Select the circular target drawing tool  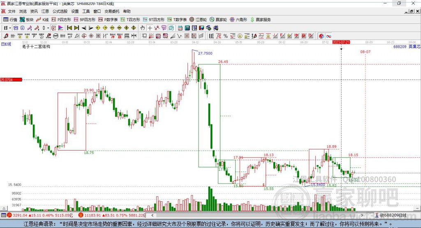[84, 36]
